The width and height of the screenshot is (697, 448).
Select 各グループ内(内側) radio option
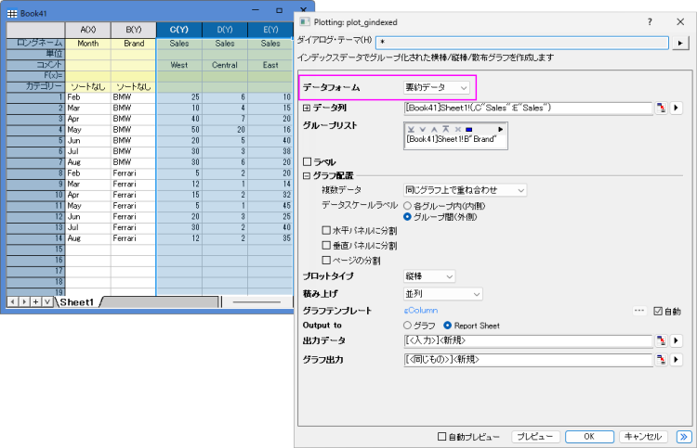point(407,206)
